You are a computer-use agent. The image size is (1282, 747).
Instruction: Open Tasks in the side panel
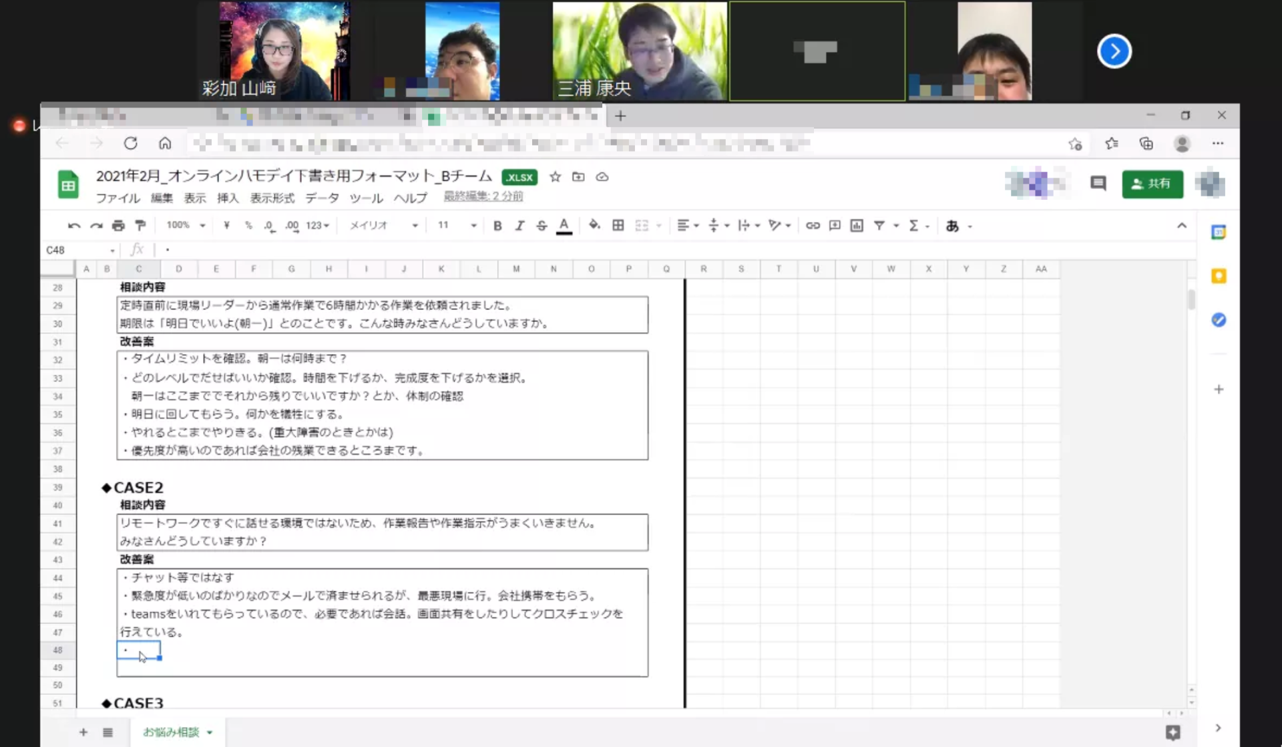point(1219,320)
